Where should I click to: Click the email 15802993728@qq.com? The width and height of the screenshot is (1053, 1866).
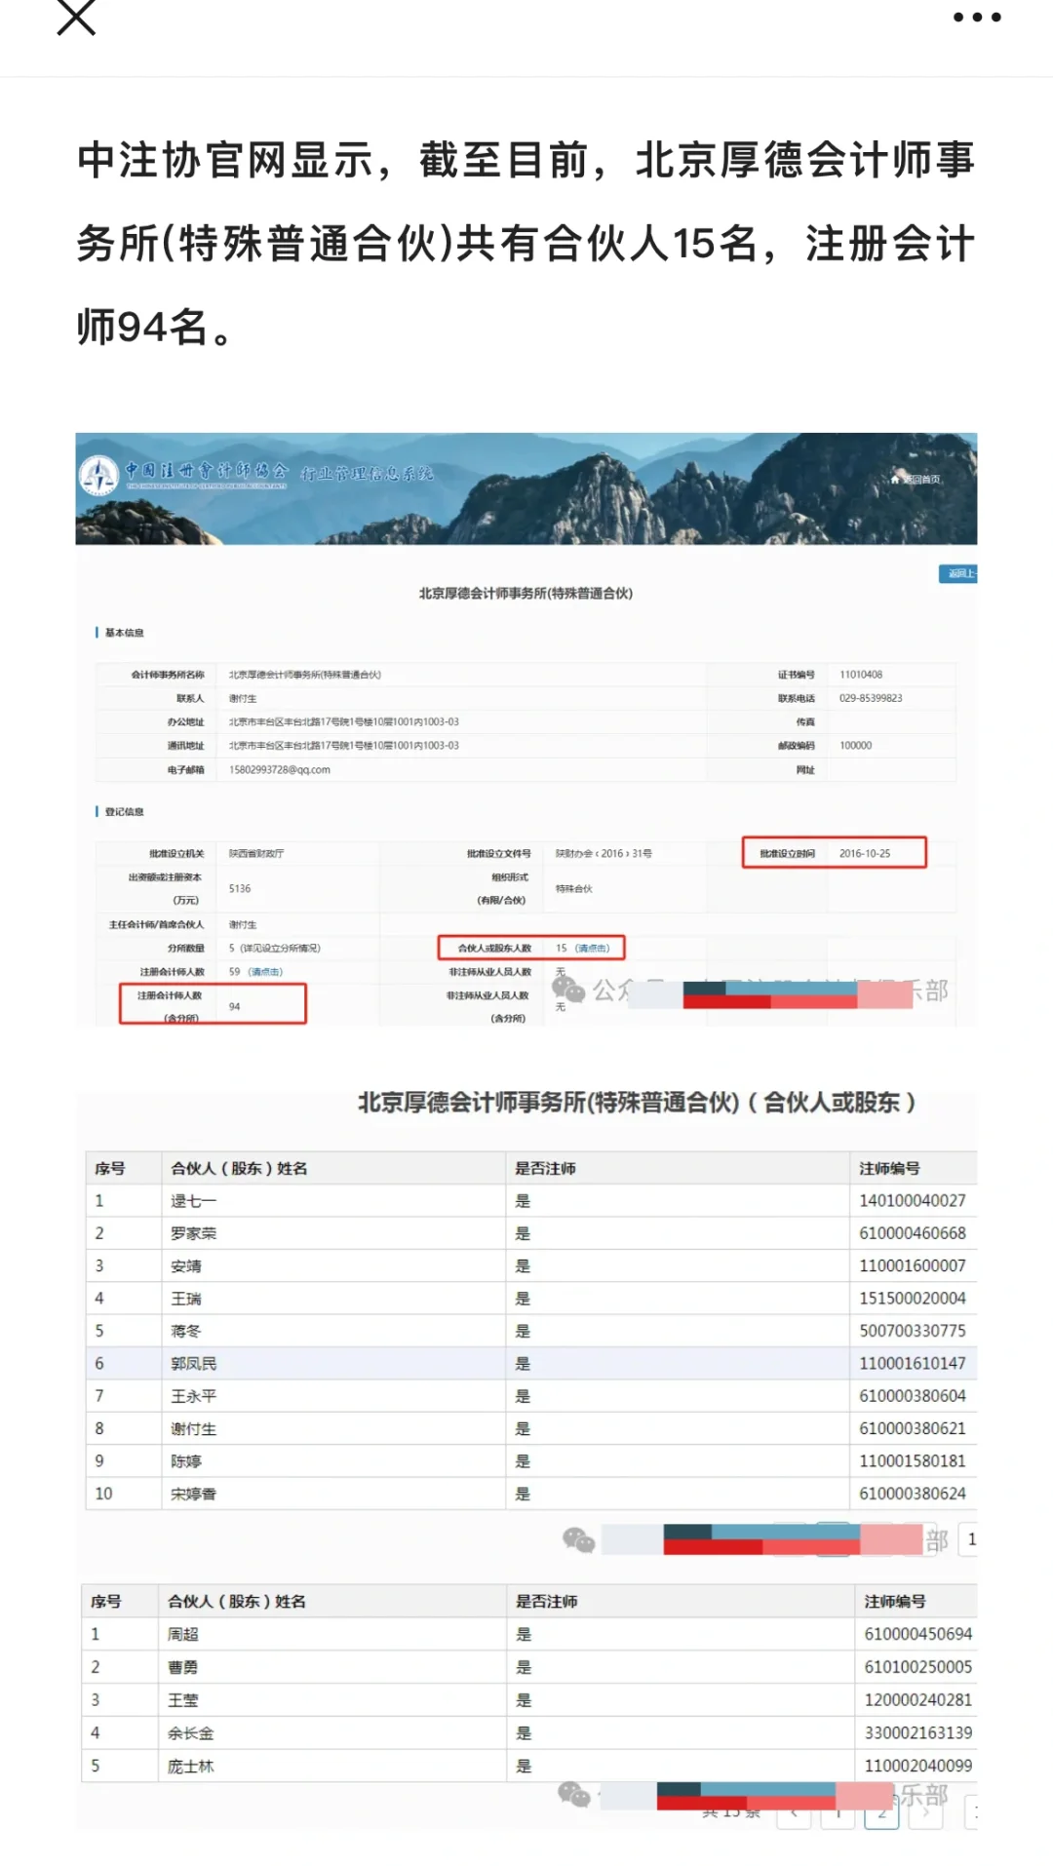[x=280, y=769]
